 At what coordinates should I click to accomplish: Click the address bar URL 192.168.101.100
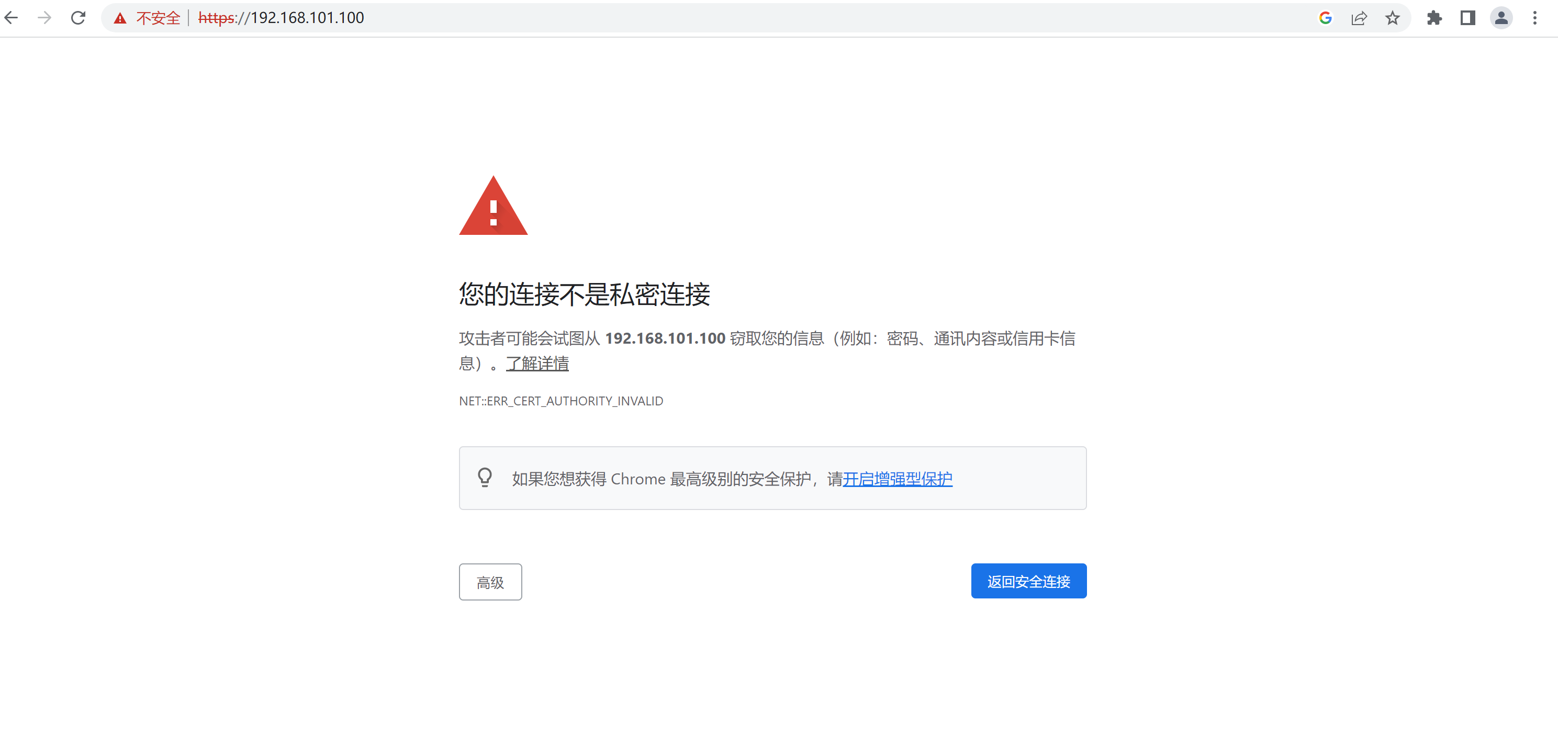tap(307, 18)
